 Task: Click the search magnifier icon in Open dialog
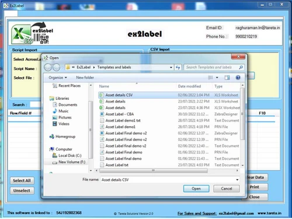[x=241, y=67]
